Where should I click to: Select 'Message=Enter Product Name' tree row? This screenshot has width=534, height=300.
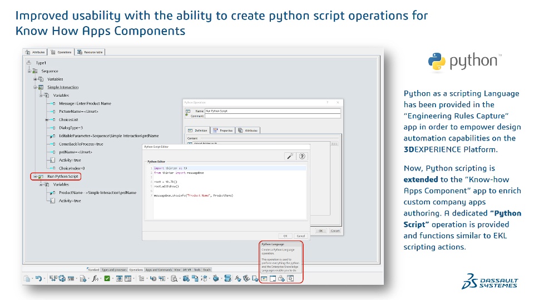(x=85, y=103)
